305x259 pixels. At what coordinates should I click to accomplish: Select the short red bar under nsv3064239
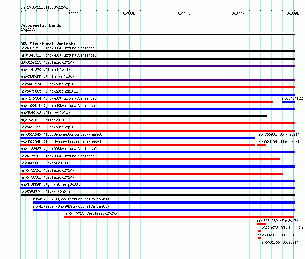(x=261, y=224)
